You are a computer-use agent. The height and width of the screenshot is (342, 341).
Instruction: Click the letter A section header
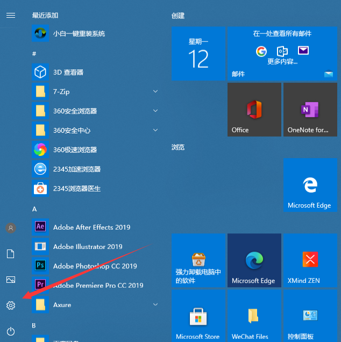[x=34, y=209]
